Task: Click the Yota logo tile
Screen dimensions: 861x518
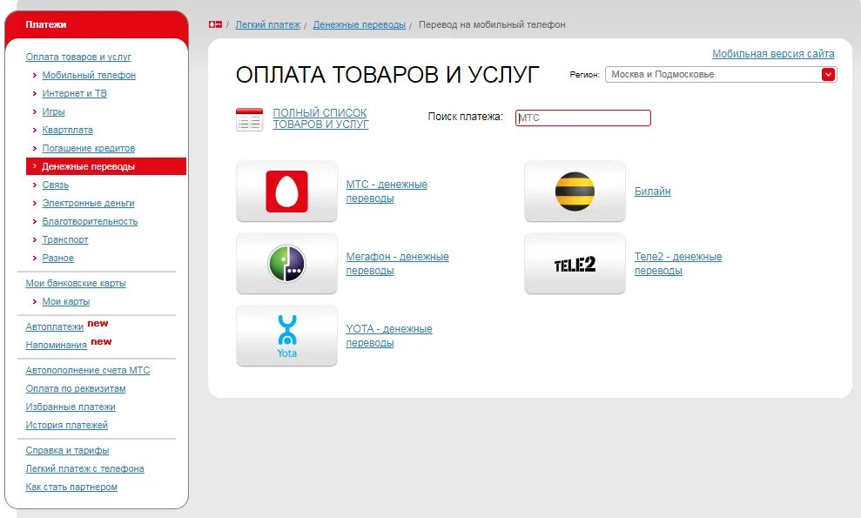Action: [x=286, y=336]
